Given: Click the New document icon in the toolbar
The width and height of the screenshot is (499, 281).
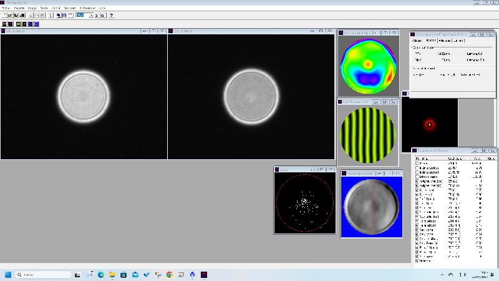Looking at the screenshot, I should (x=5, y=15).
